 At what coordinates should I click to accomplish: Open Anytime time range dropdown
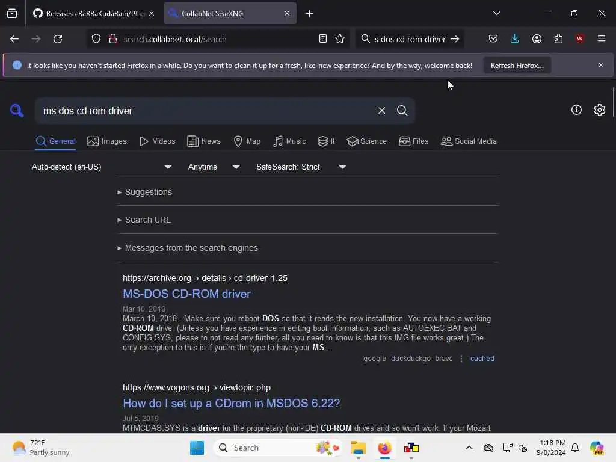(x=214, y=167)
